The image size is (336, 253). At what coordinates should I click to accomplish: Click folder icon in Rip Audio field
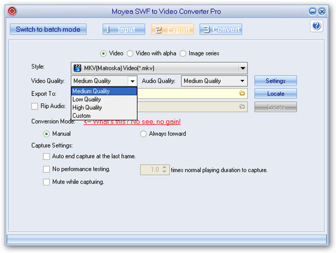click(x=242, y=106)
